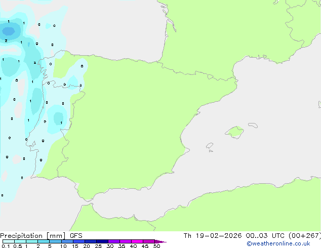
Task: Click the 45–50 mm legend color swatch
Action: 149,241
